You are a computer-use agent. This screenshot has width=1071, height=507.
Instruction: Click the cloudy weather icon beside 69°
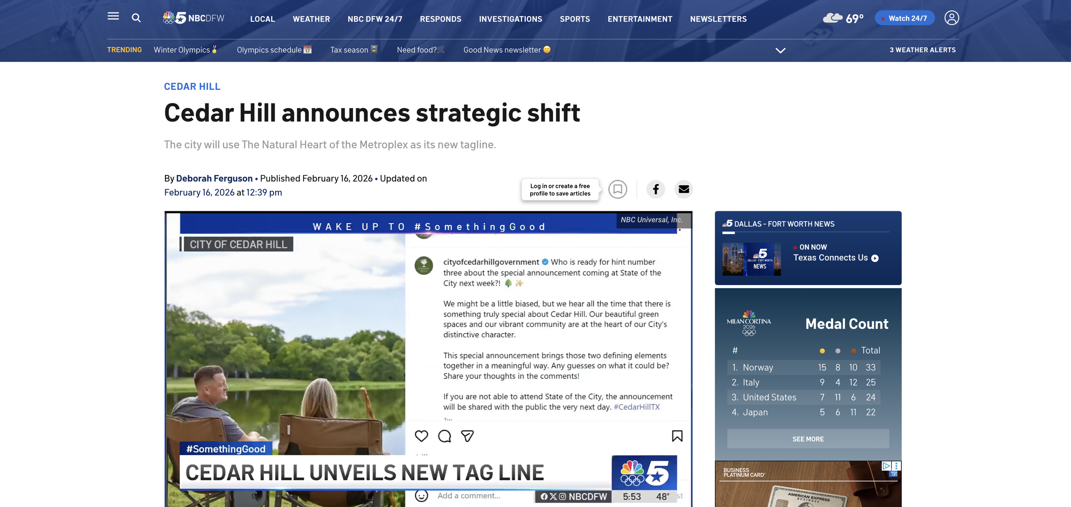(834, 18)
